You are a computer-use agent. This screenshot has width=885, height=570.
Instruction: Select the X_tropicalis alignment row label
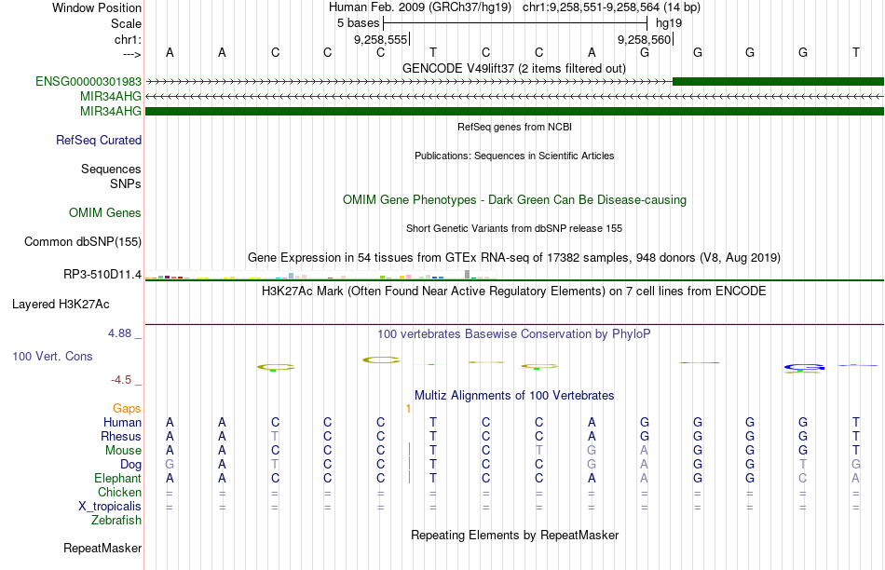point(110,507)
